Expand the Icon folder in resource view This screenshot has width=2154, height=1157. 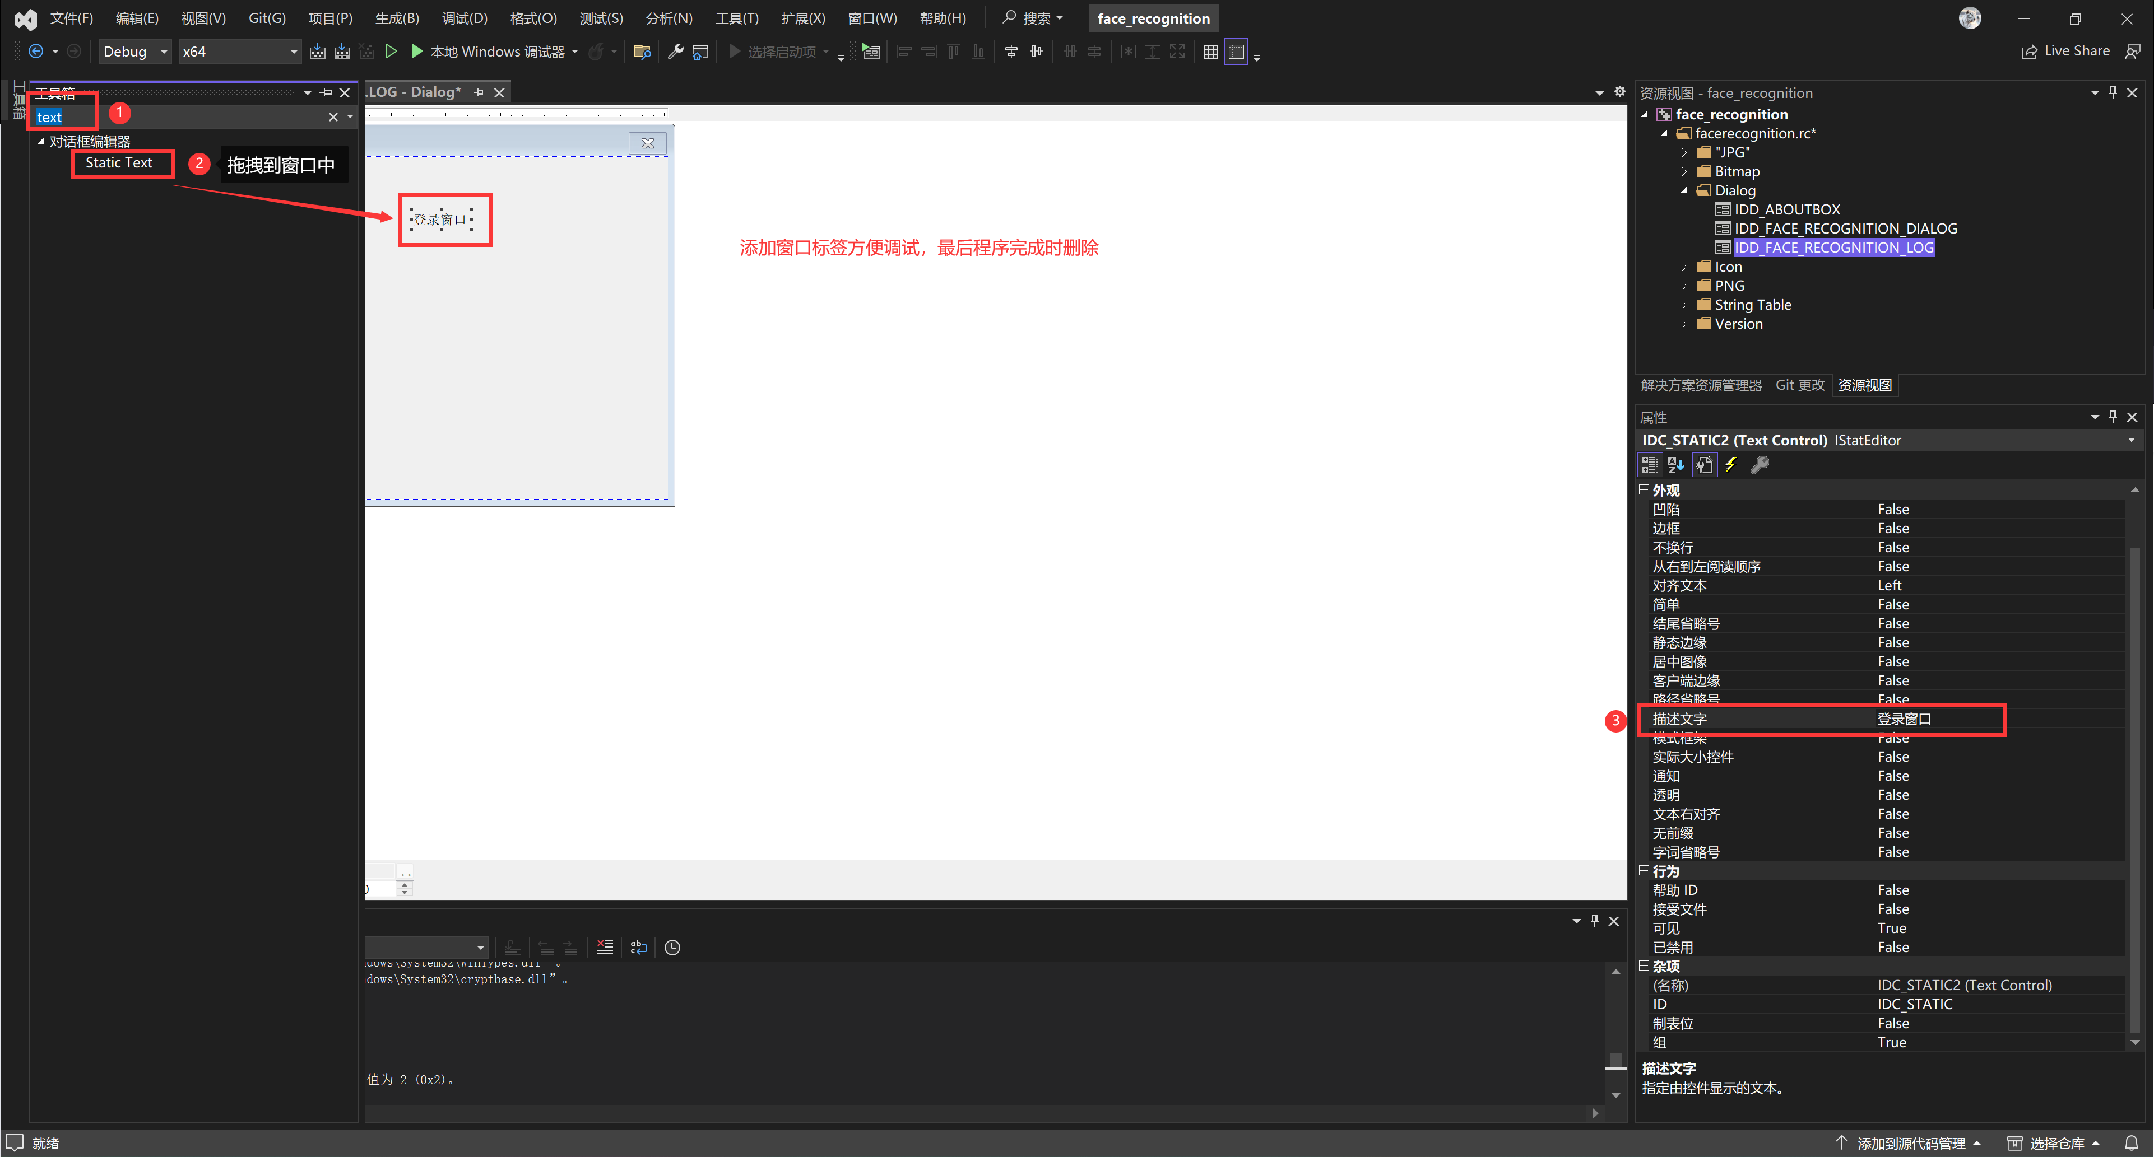1683,267
